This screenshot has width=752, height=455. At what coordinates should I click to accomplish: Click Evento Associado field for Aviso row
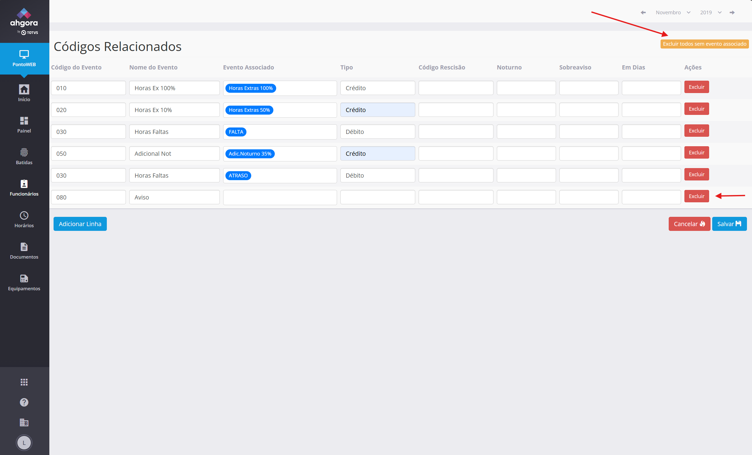(x=280, y=197)
